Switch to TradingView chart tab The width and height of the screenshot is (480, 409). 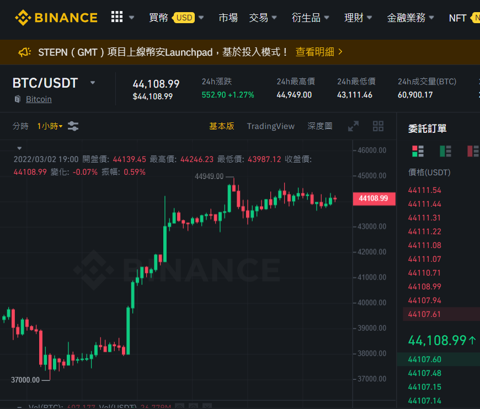[270, 126]
